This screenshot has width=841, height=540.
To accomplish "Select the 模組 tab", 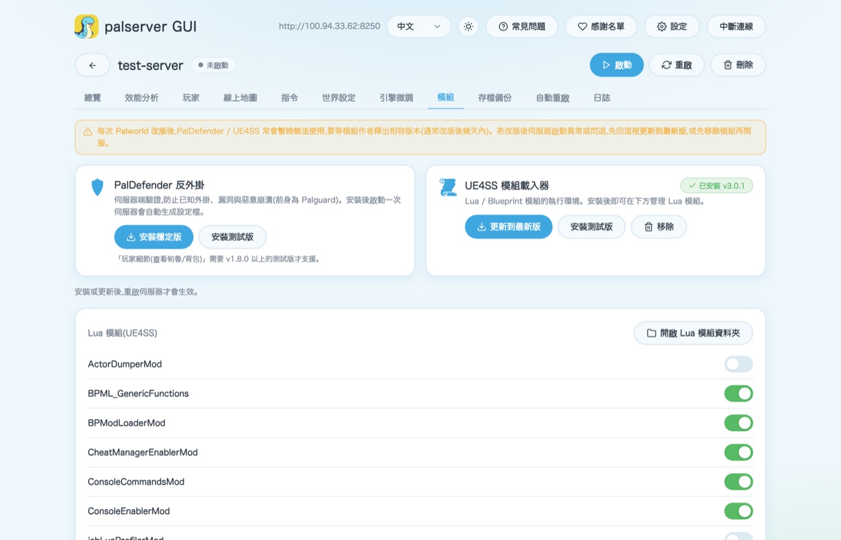I will point(445,97).
